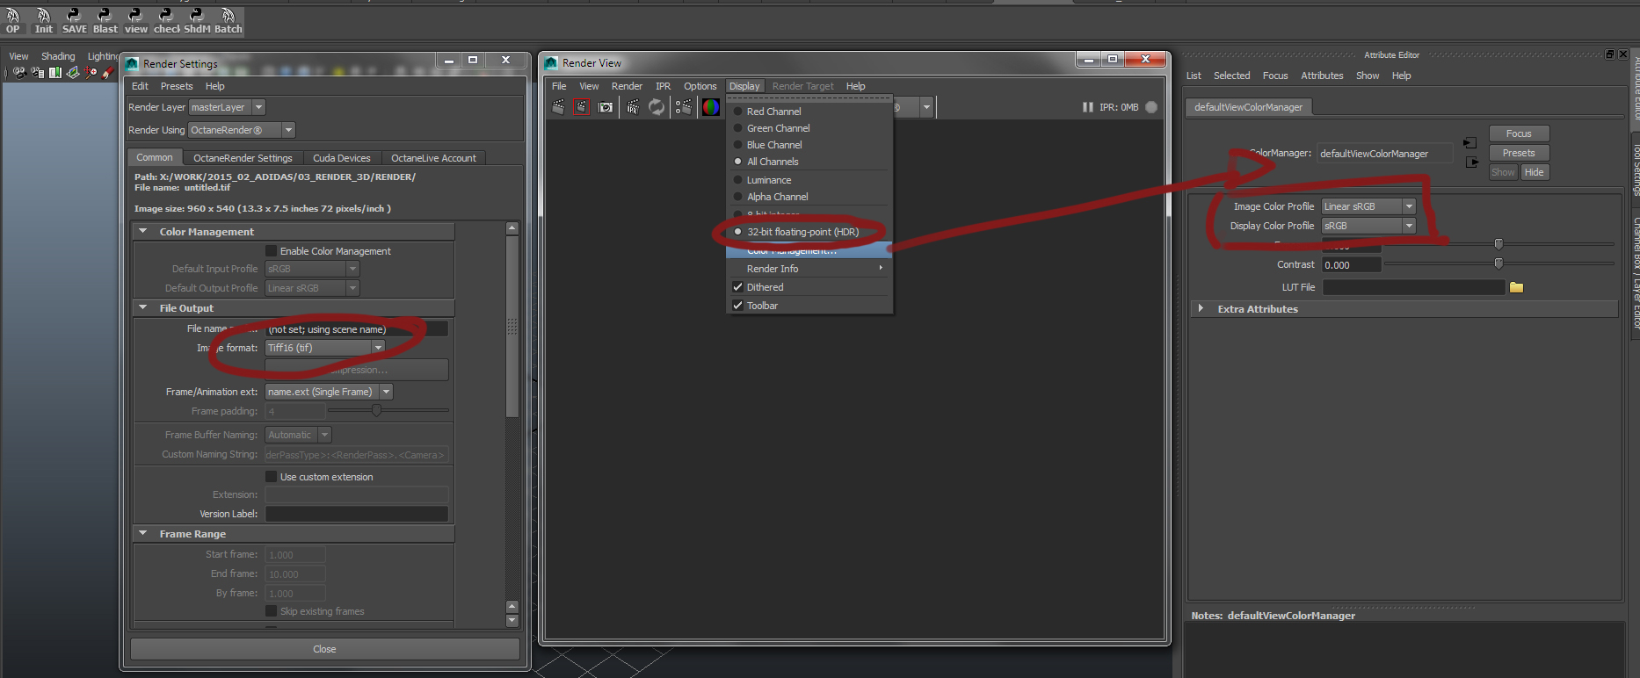Select the defaultViewColorManager tab
Image resolution: width=1640 pixels, height=678 pixels.
coord(1248,107)
